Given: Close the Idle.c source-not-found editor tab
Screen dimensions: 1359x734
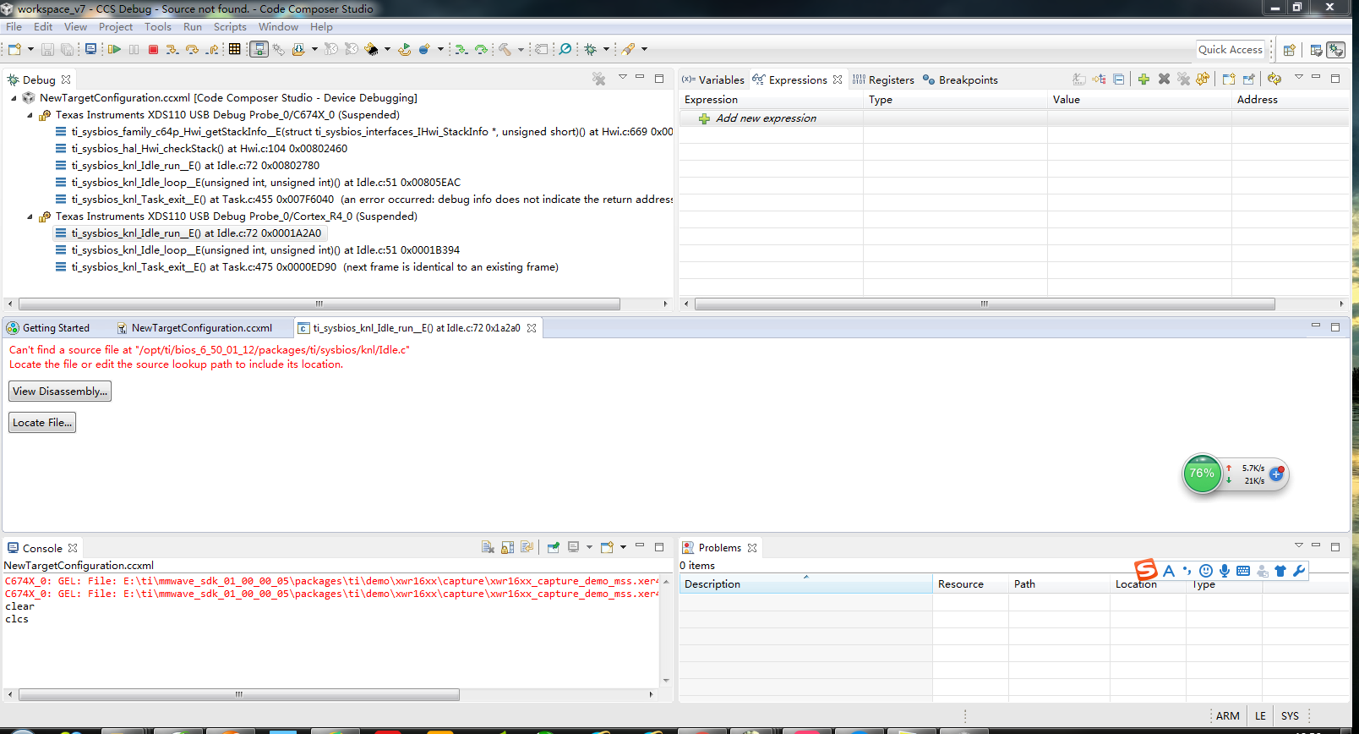Looking at the screenshot, I should tap(532, 328).
